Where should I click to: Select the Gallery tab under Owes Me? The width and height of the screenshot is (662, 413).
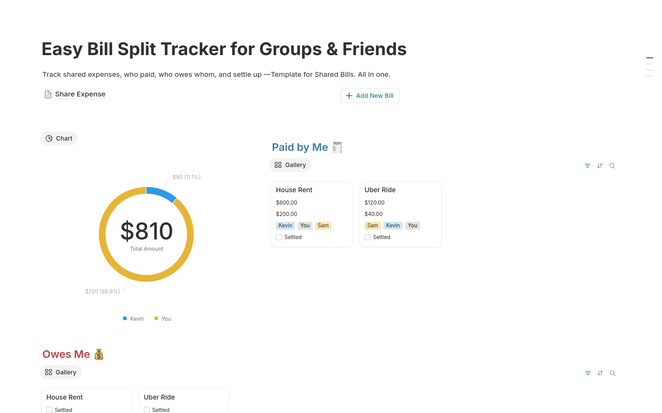61,372
